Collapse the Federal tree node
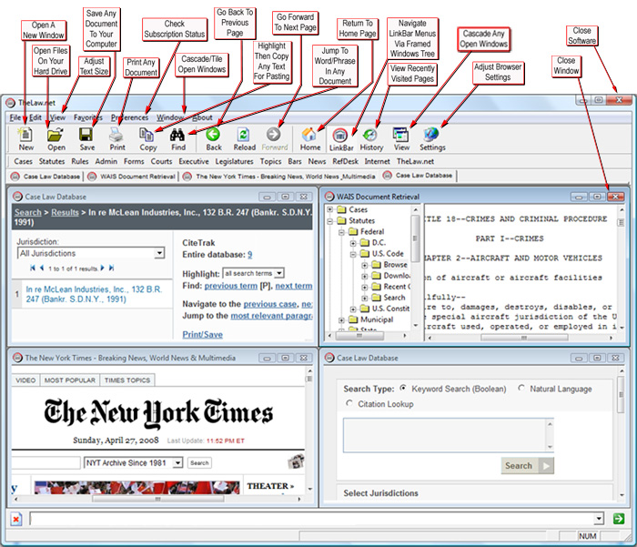The image size is (637, 547). 341,232
